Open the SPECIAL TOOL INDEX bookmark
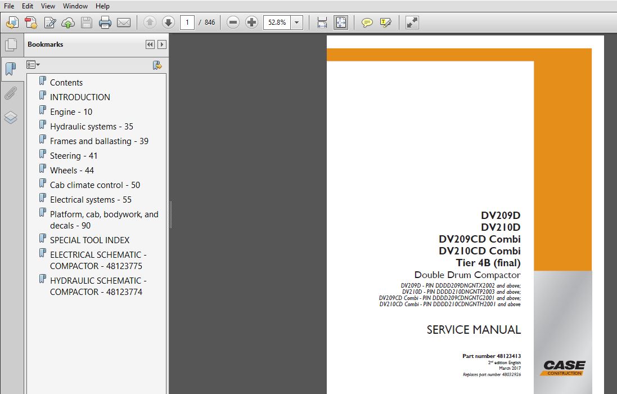Viewport: 617px width, 394px height. [90, 240]
